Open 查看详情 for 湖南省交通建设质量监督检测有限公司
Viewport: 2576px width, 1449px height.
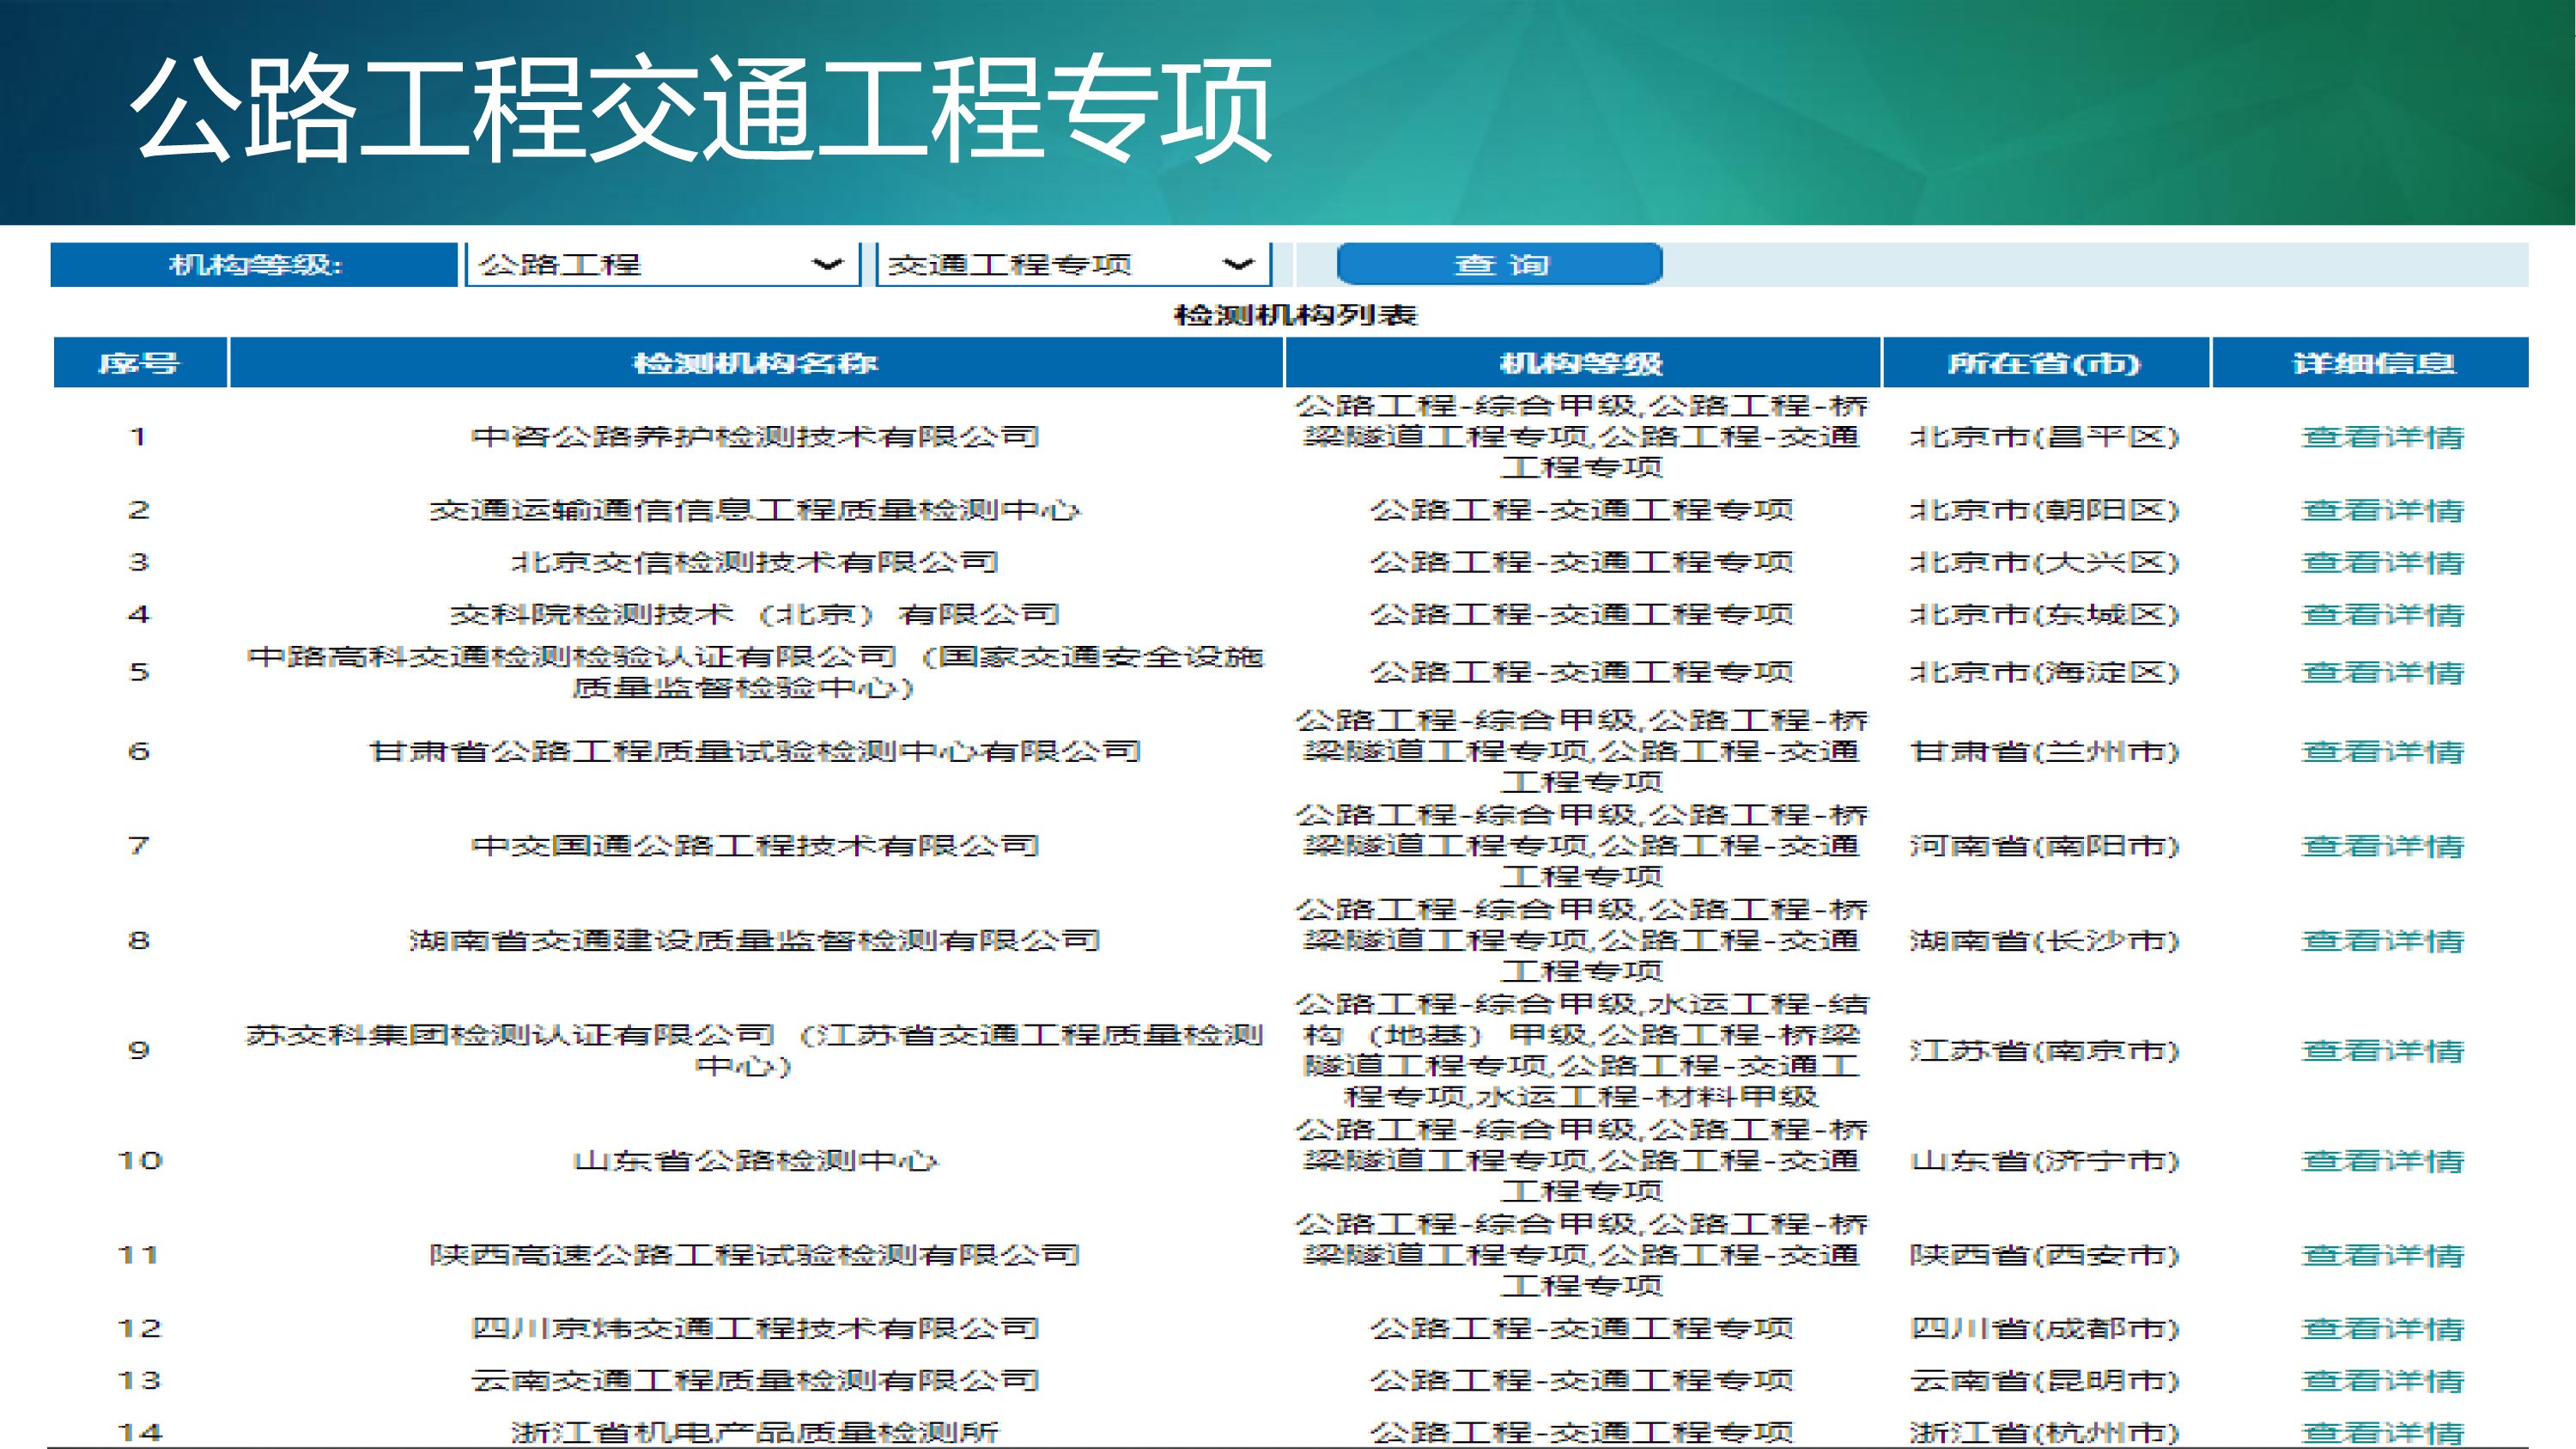point(2382,940)
